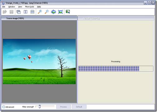The image size is (157, 112).
Task: Fit image to window icon
Action: coord(54,12)
